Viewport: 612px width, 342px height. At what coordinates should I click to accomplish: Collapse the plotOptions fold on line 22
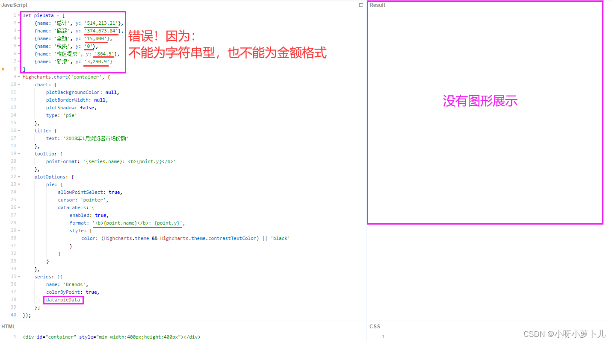pos(19,176)
